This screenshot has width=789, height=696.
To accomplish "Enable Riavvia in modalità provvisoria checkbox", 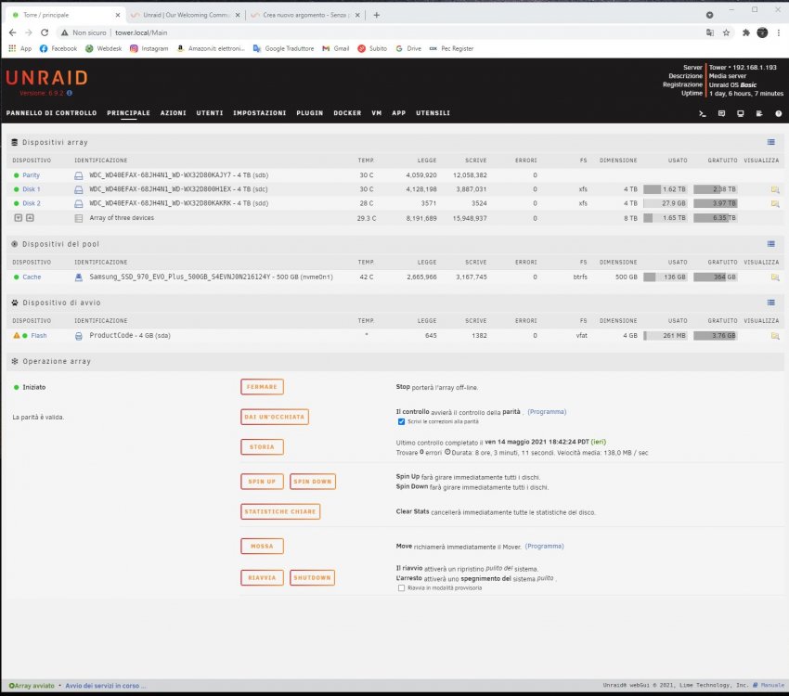I will click(x=401, y=587).
